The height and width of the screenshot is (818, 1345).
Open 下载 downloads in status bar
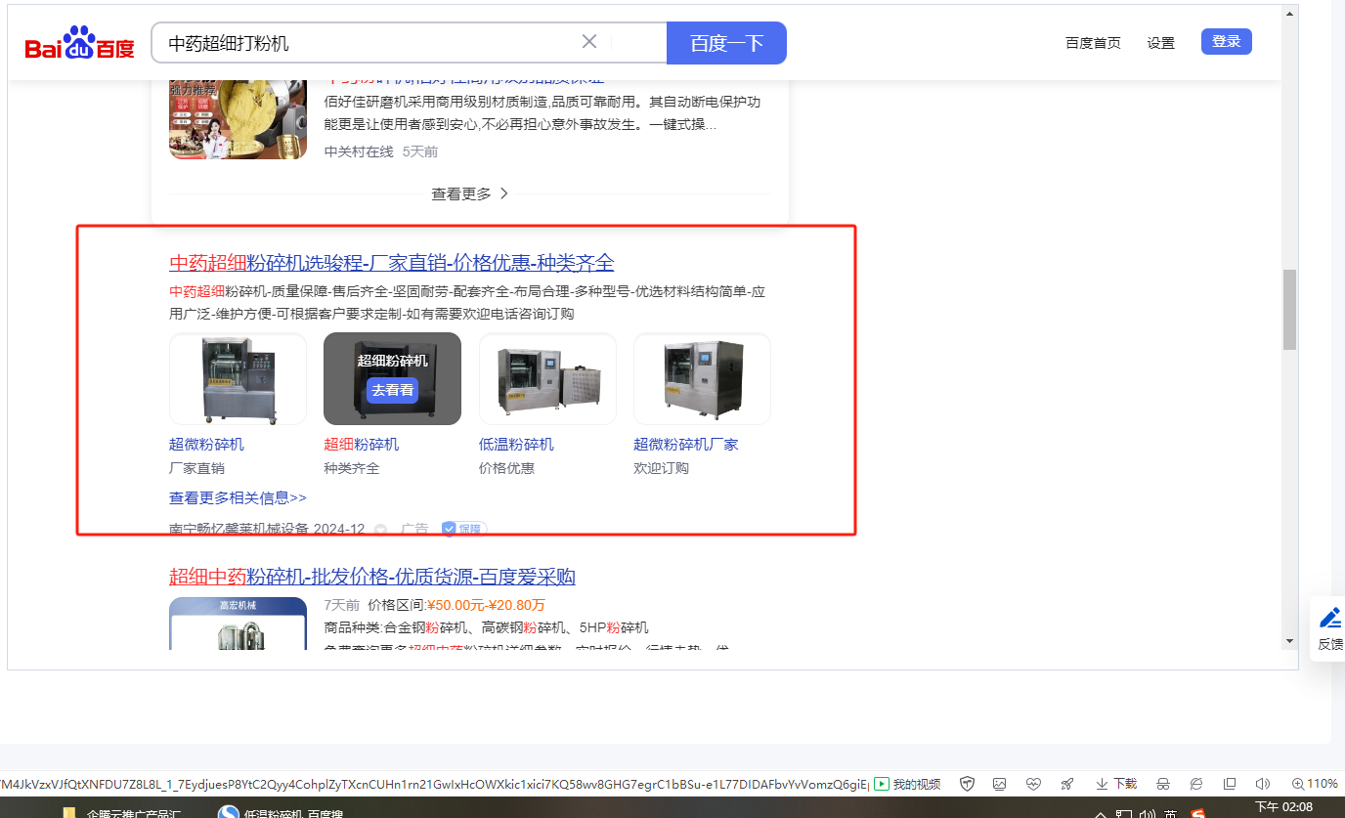point(1116,784)
